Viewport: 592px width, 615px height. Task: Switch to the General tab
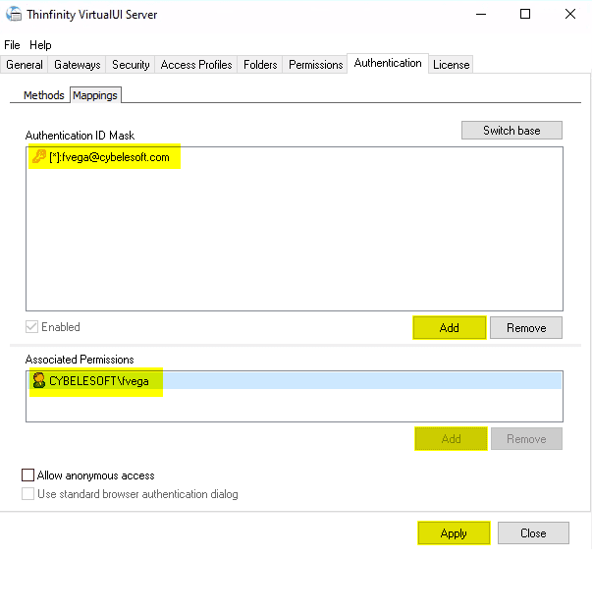[25, 65]
